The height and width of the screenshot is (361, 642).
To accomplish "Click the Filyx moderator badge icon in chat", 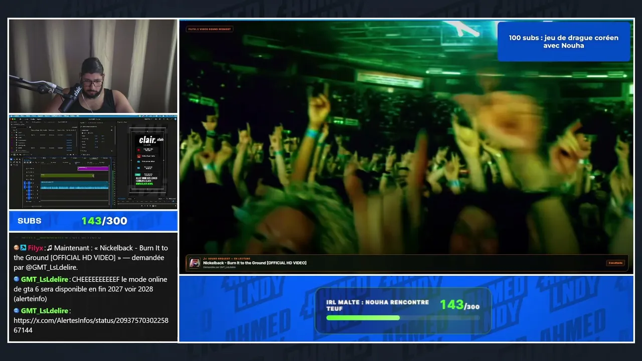I will [23, 248].
